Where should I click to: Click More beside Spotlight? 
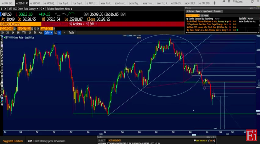pyautogui.click(x=250, y=19)
